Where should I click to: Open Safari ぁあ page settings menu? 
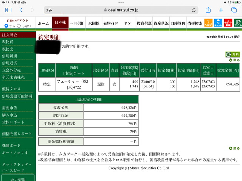click(x=49, y=10)
